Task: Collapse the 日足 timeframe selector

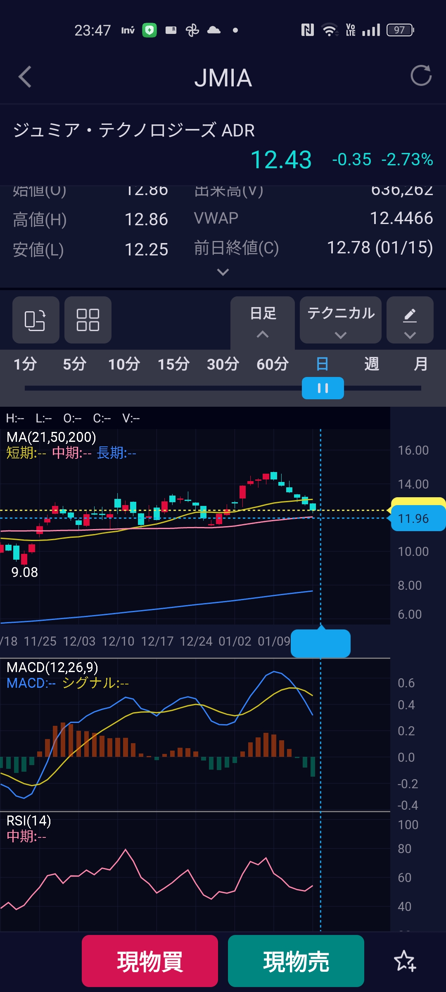Action: click(x=263, y=321)
